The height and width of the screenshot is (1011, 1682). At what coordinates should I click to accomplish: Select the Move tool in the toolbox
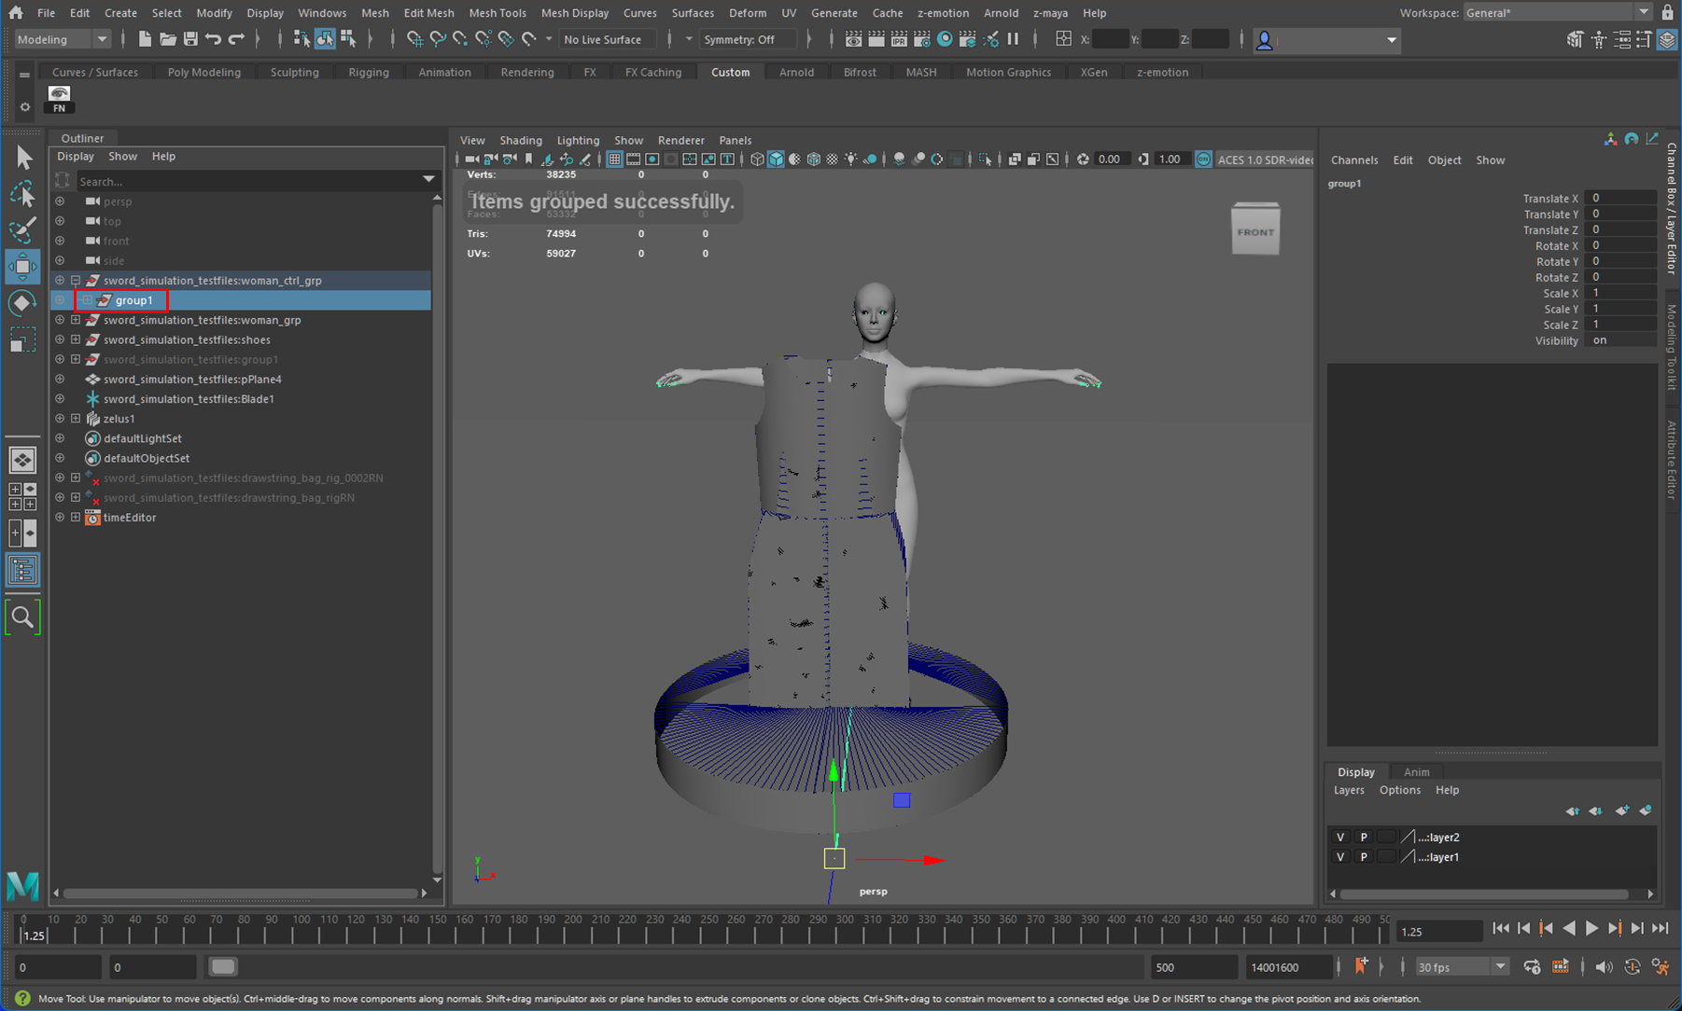click(22, 267)
